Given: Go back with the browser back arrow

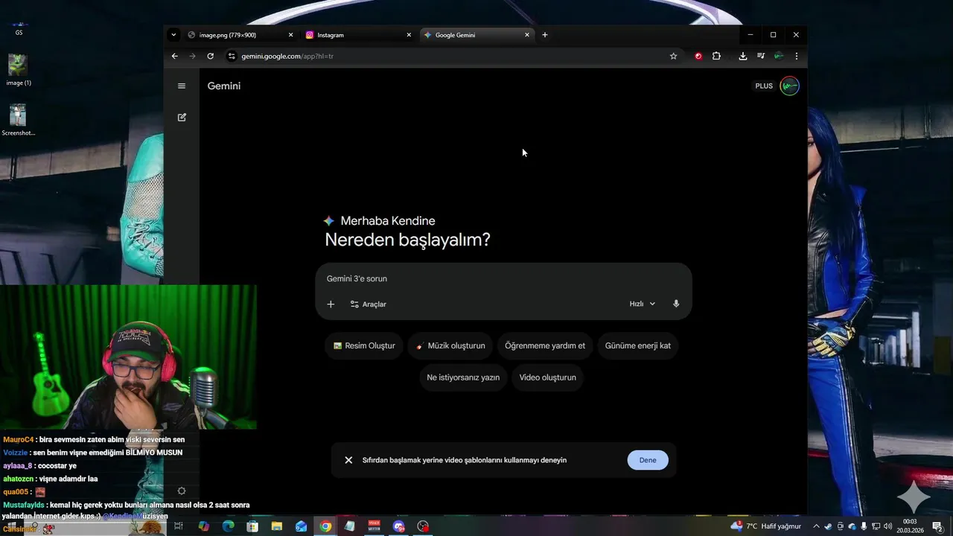Looking at the screenshot, I should [x=175, y=56].
